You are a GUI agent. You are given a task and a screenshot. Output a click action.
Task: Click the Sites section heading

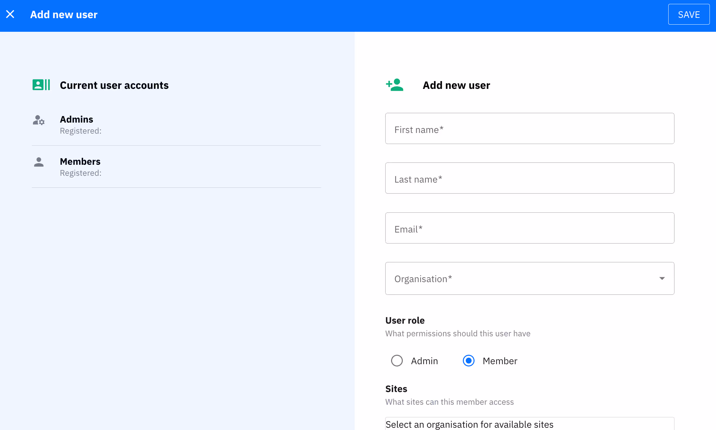click(x=396, y=388)
